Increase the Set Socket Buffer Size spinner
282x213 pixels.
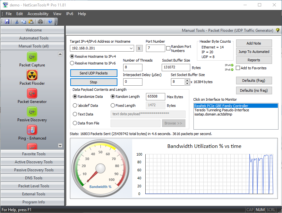tap(187, 80)
